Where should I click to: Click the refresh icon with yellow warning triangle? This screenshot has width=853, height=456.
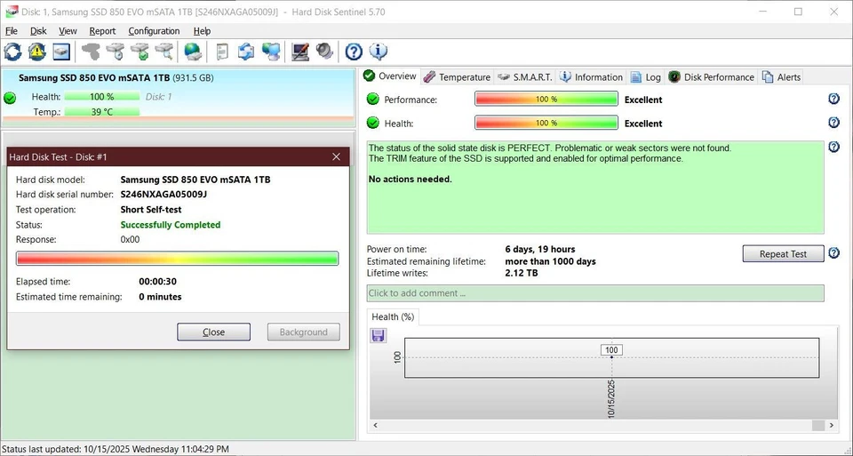coord(37,52)
